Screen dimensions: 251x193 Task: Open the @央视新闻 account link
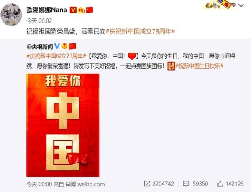pos(40,47)
